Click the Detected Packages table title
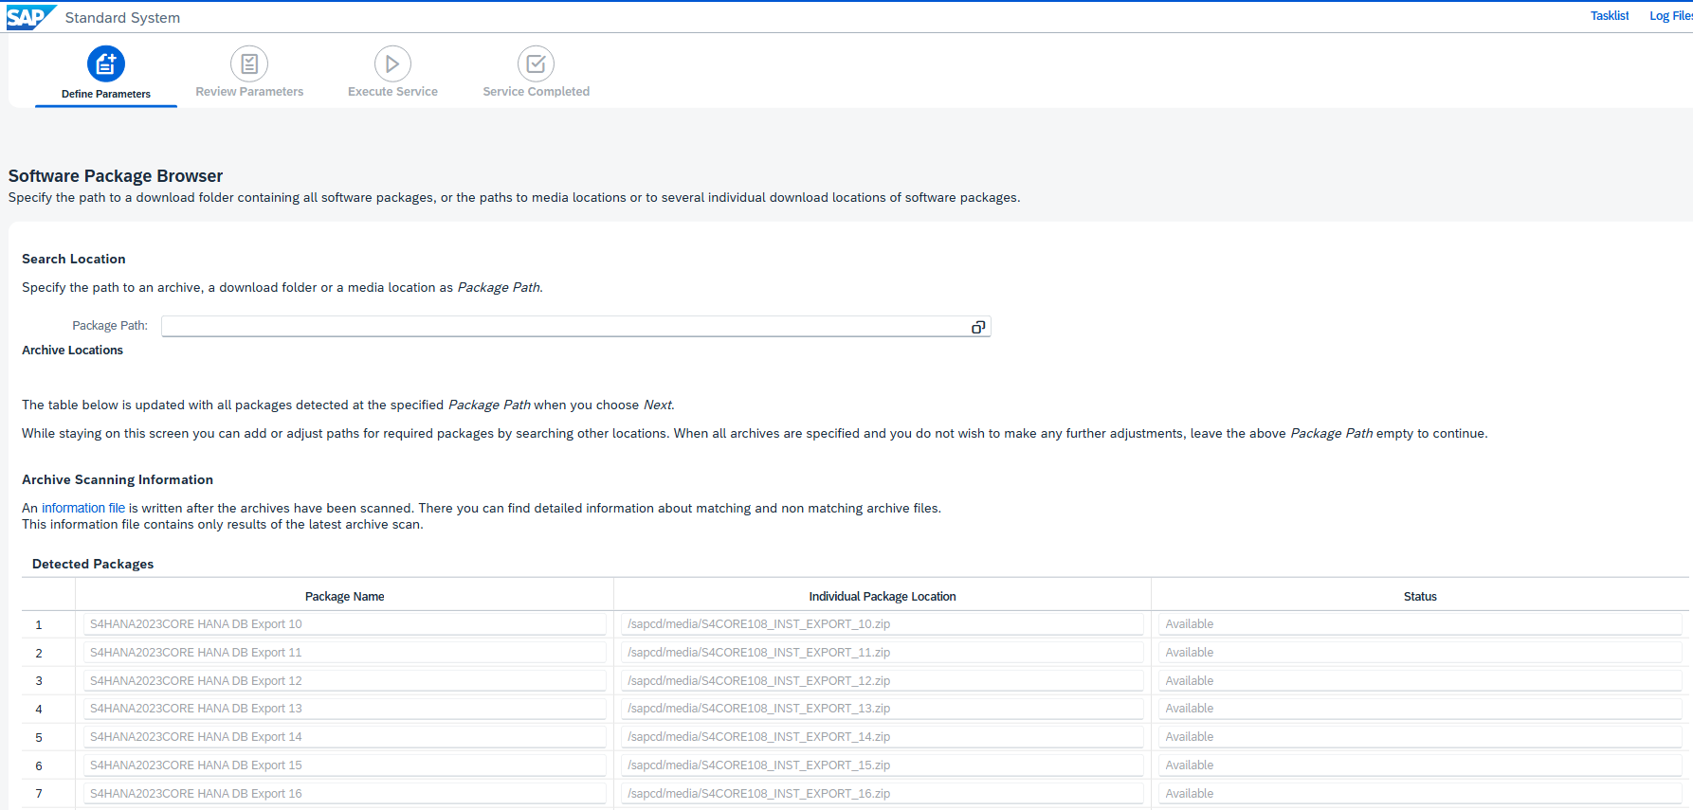Image resolution: width=1693 pixels, height=810 pixels. (x=93, y=565)
